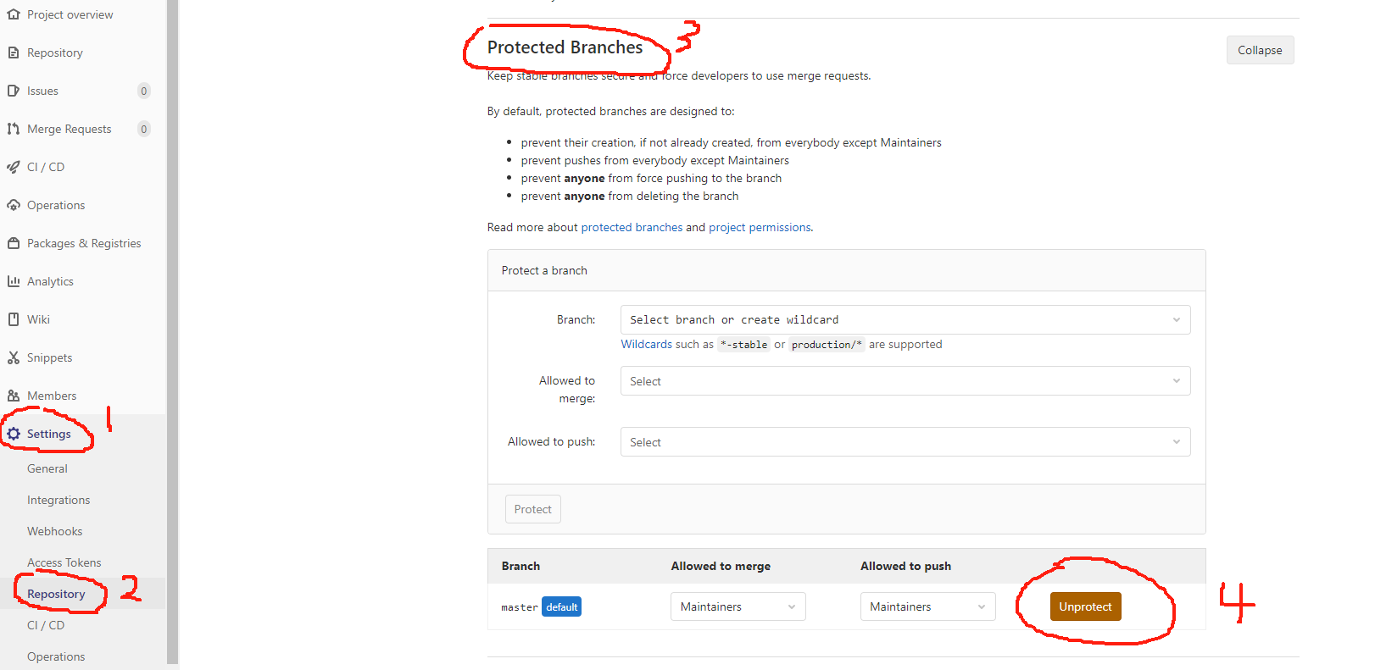The height and width of the screenshot is (670, 1375).
Task: Click the Repository document icon in sidebar
Action: 14,52
